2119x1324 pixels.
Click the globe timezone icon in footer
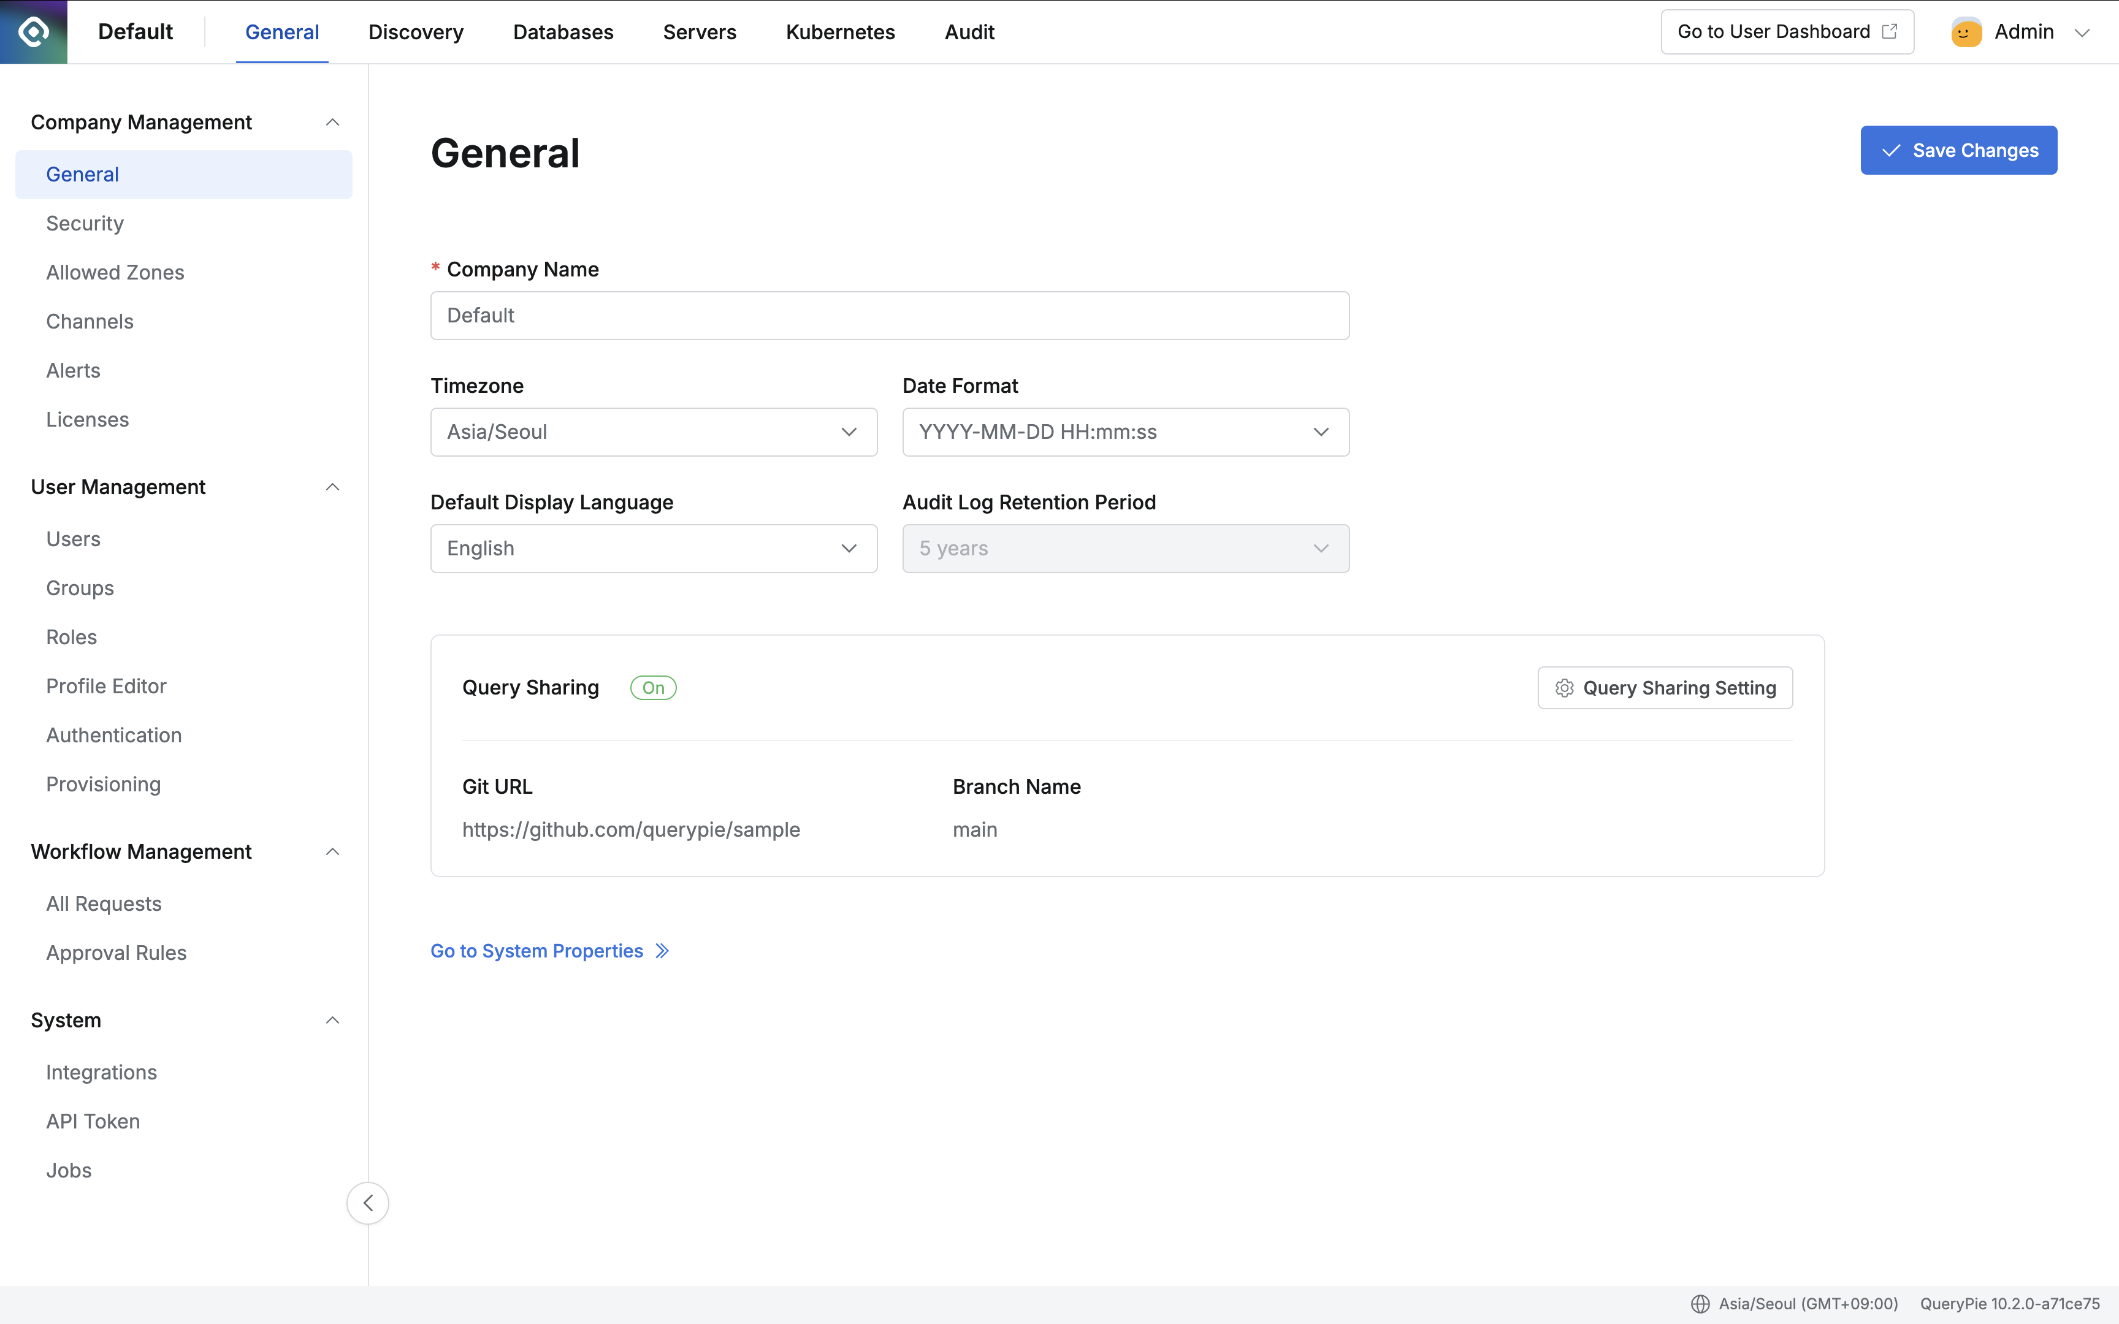(1700, 1304)
